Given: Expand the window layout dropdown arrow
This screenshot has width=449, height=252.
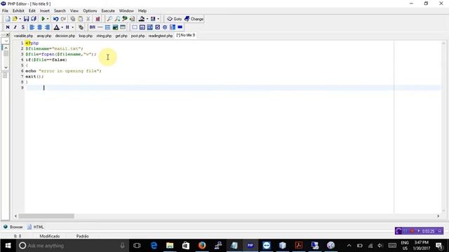Looking at the screenshot, I should [x=158, y=19].
